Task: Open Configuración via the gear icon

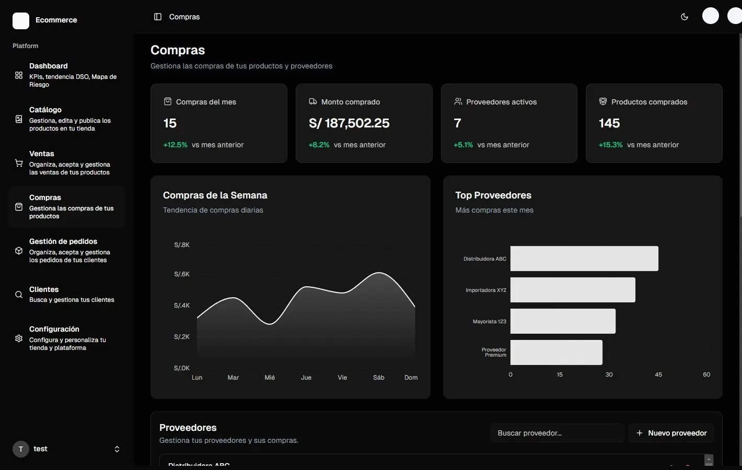Action: coord(18,338)
